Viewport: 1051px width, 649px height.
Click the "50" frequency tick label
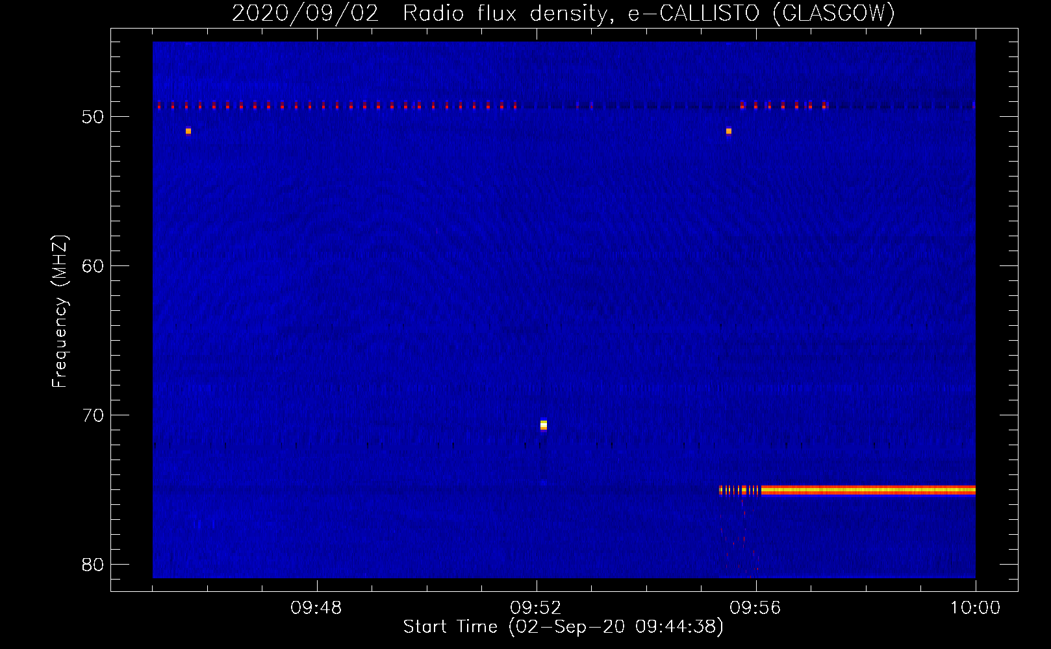click(93, 117)
